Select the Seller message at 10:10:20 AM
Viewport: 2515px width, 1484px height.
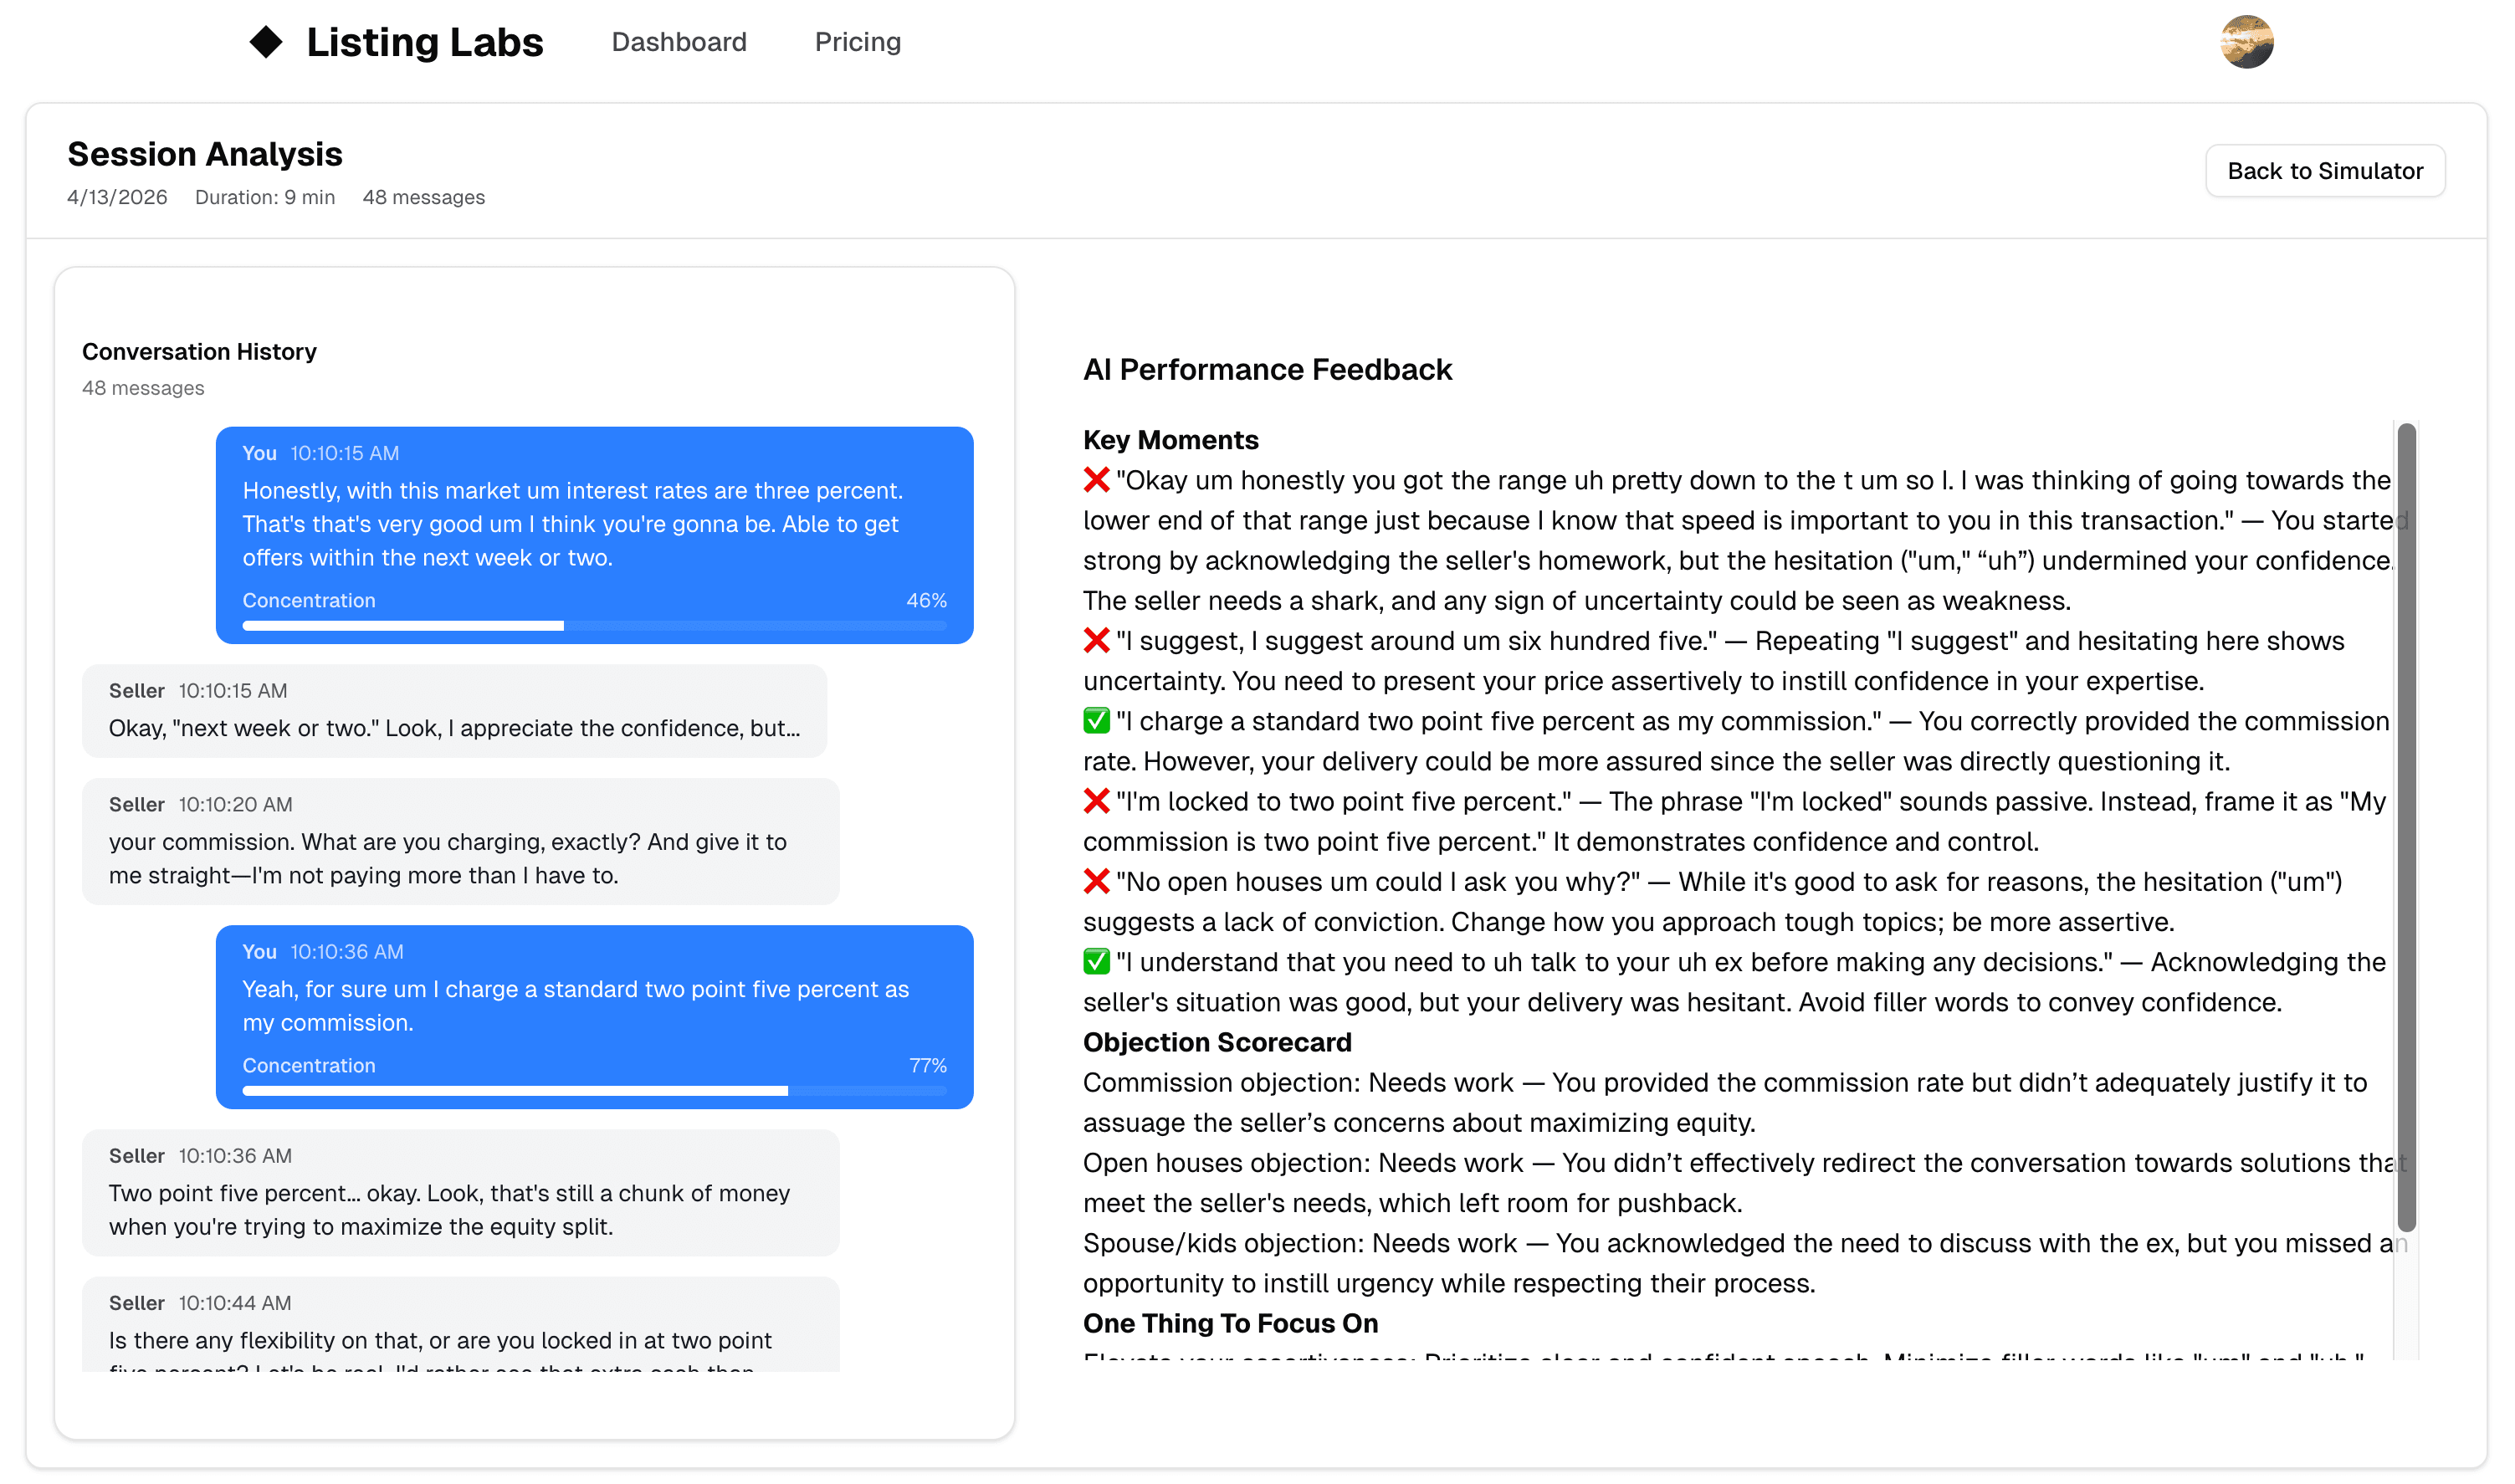[460, 841]
